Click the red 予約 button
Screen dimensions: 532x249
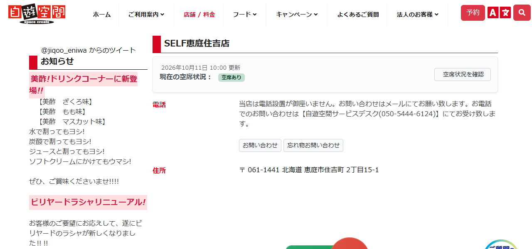473,13
